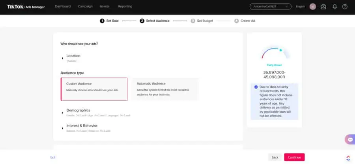
Task: Open the account selector dropdown
Action: (x=270, y=7)
